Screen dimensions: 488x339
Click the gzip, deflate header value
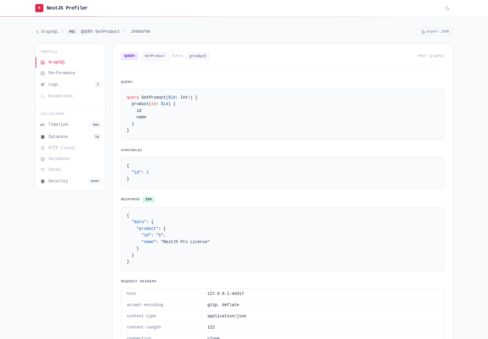pos(223,305)
